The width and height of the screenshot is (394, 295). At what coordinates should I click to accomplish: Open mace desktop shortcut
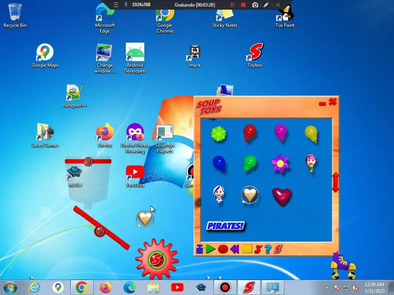[x=195, y=56]
